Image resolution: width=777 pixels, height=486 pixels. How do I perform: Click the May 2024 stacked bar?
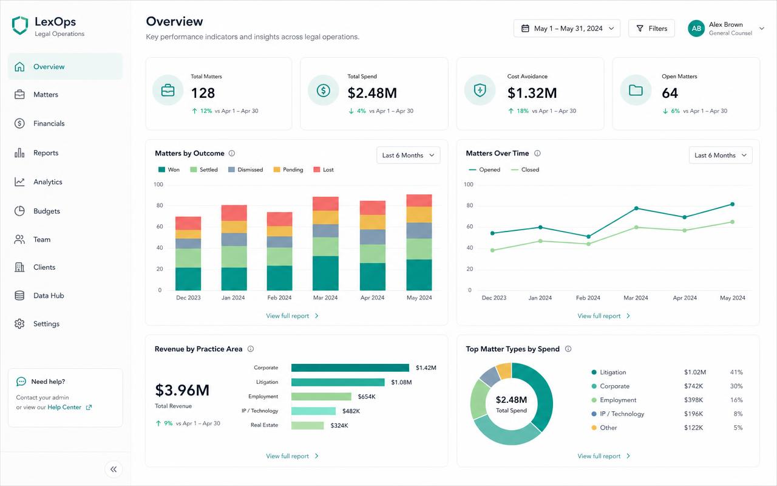[419, 242]
